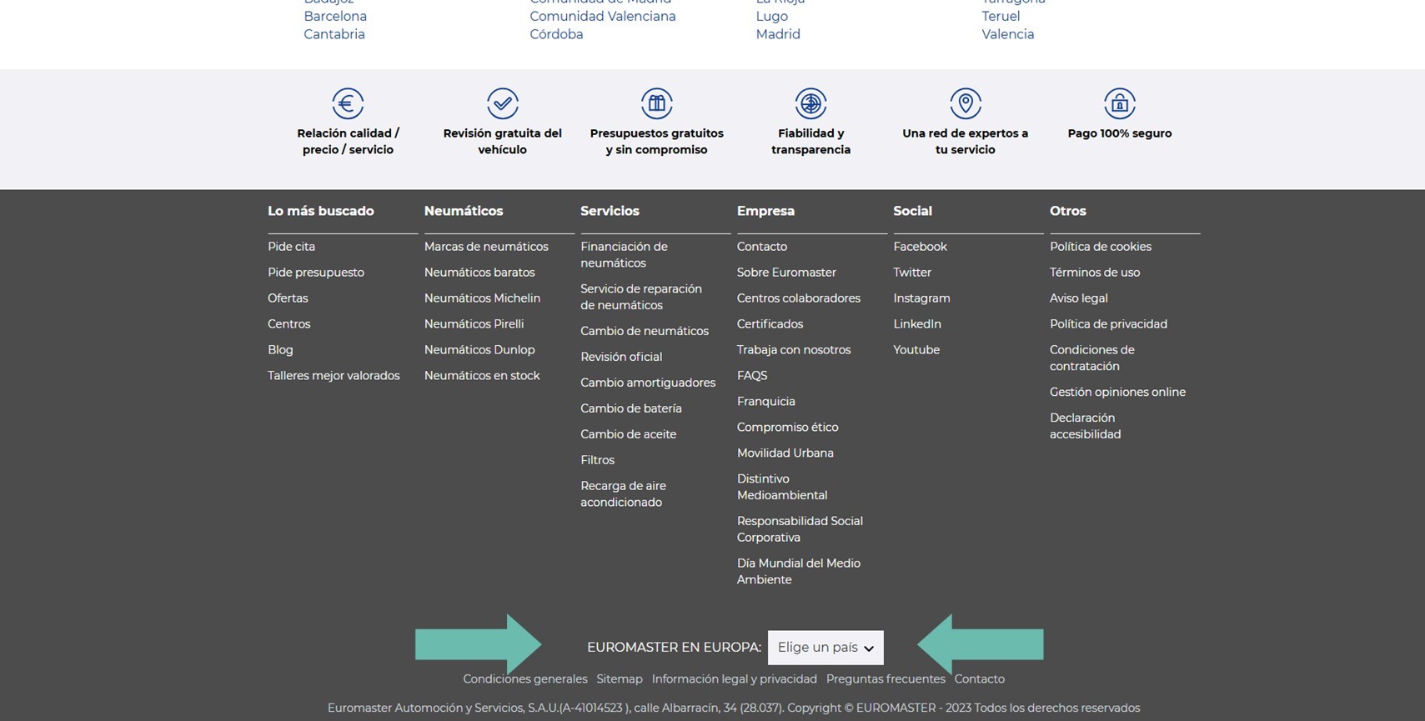Click 'Distintivo Medioambiental' link
Screen dimensions: 1425x721
(x=782, y=487)
